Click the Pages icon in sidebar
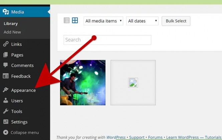The width and height of the screenshot is (222, 140). click(6, 55)
